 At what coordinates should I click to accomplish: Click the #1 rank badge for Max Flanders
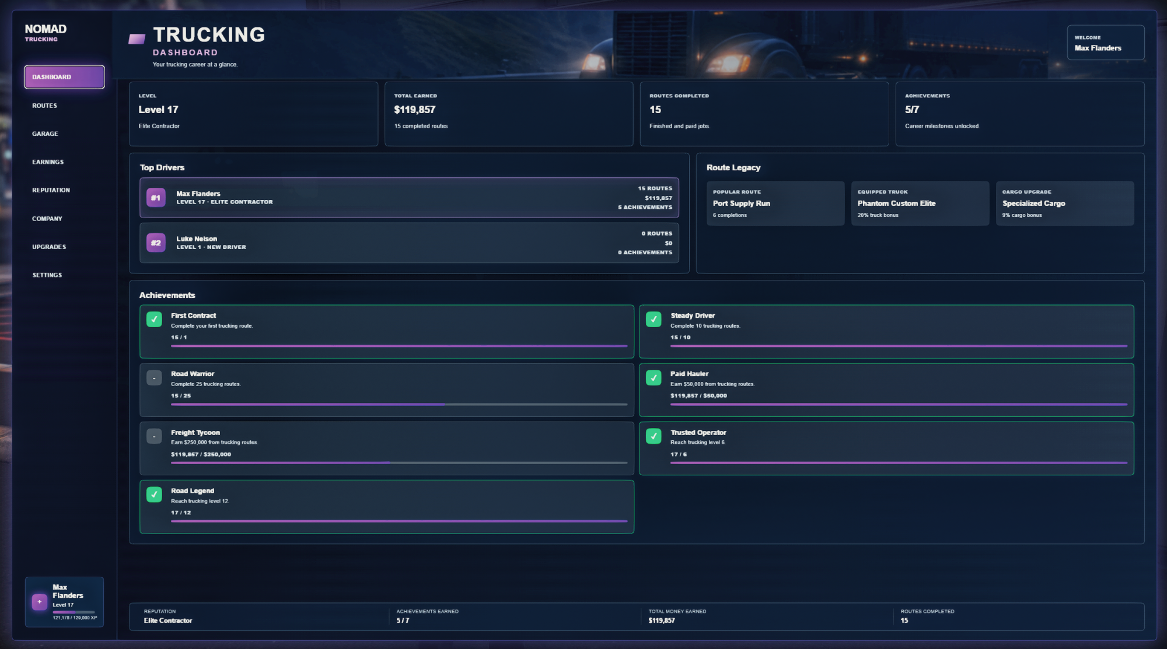coord(156,198)
